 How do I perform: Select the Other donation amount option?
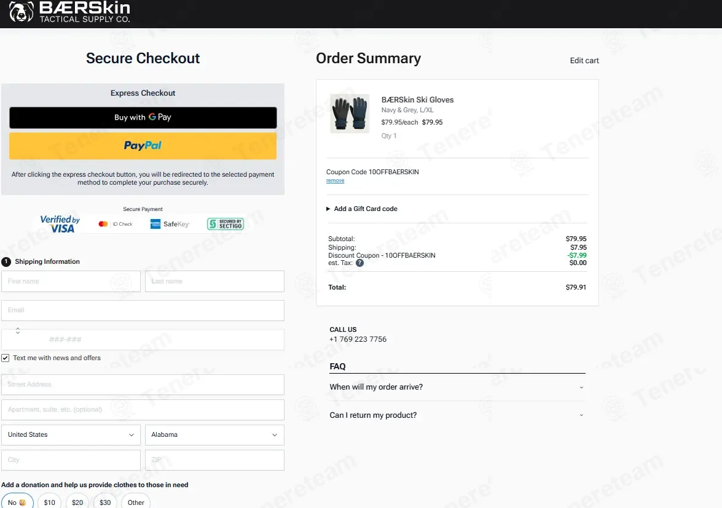[136, 502]
